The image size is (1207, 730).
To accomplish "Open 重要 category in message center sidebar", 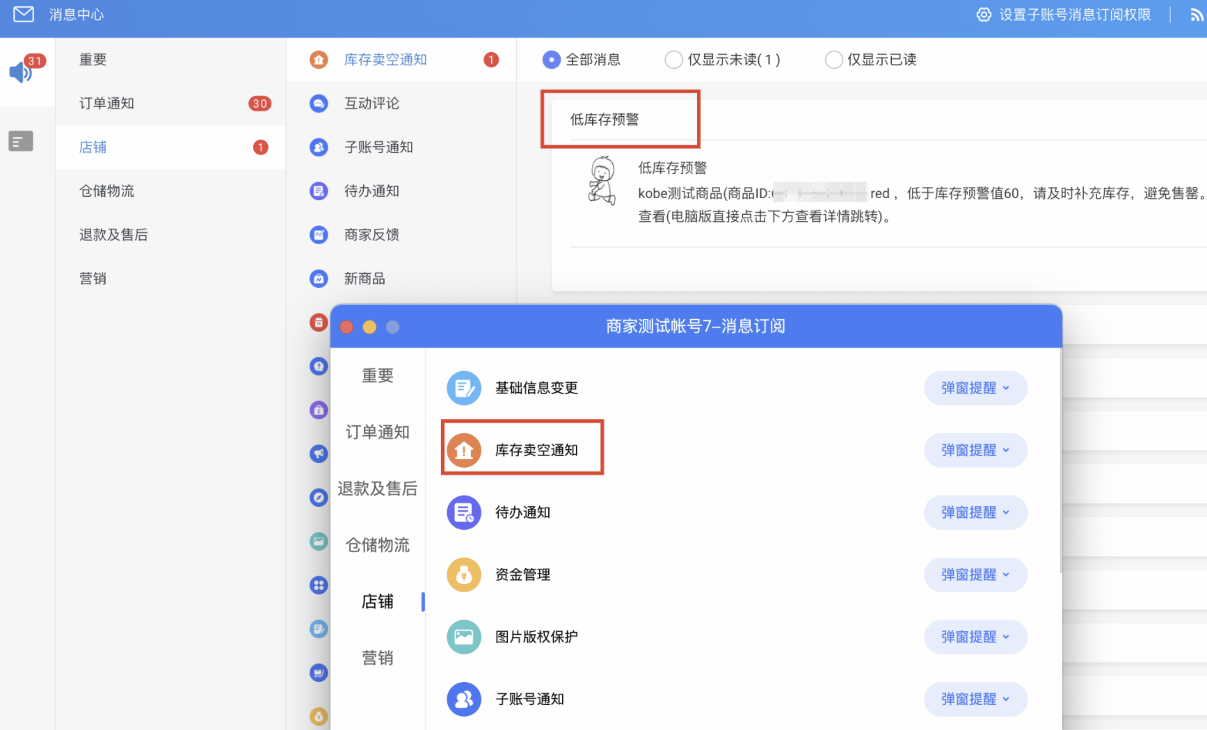I will (170, 60).
